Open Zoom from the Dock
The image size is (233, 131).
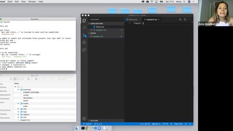pos(99,128)
